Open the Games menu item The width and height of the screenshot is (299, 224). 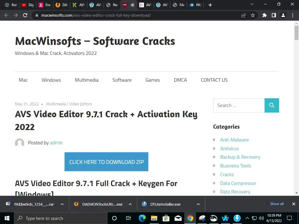(153, 80)
